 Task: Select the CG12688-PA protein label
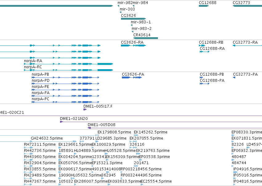pyautogui.click(x=212, y=81)
